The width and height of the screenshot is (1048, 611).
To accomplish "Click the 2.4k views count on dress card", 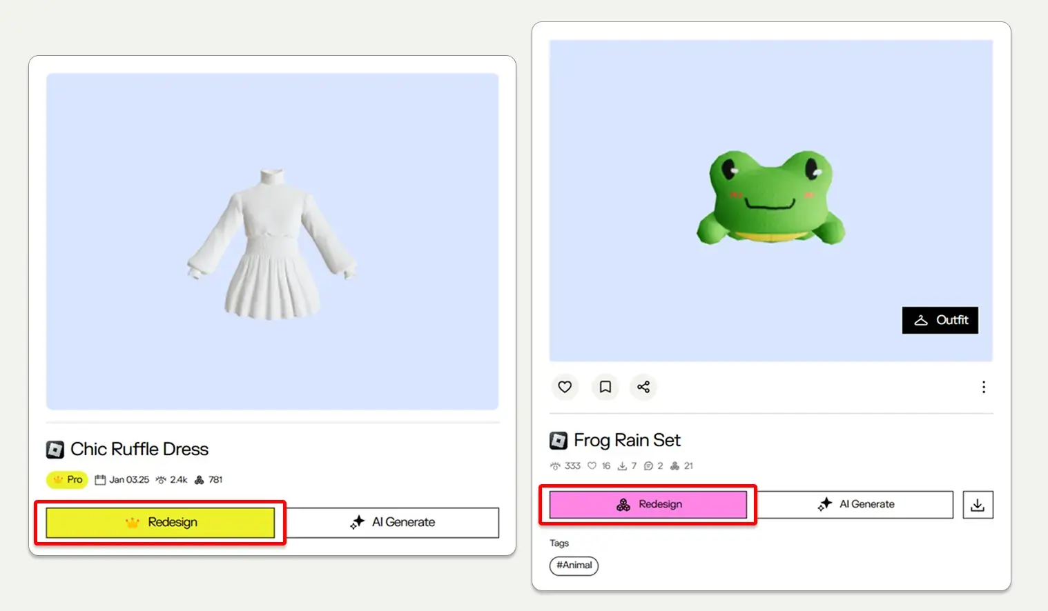I will pos(172,480).
